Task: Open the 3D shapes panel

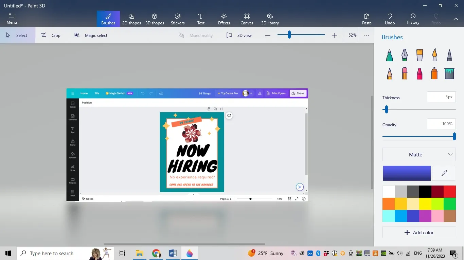Action: 155,19
